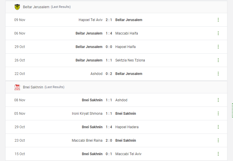Open kebab menu for Sektzia Nes Tziona match

point(218,60)
